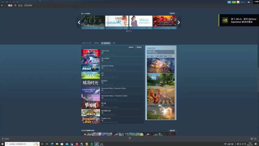Select the first carousel page dot

point(127,31)
